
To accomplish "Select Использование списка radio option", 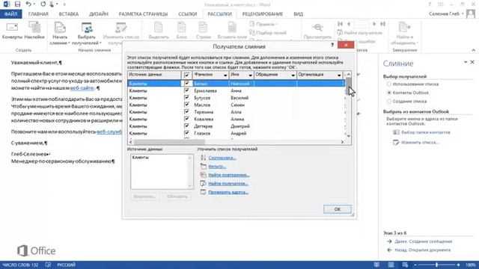I will tap(389, 84).
